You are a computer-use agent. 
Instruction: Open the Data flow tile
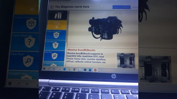(x=54, y=56)
